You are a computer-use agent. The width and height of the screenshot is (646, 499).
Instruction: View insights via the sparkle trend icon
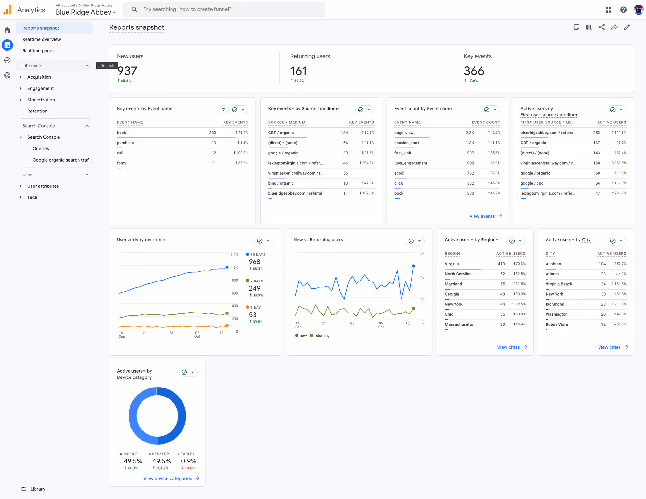click(614, 27)
